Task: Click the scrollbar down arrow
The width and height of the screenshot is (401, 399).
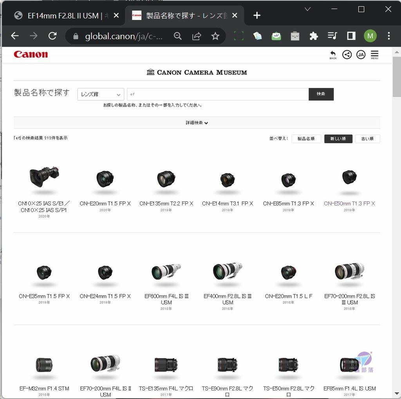Action: [x=397, y=394]
